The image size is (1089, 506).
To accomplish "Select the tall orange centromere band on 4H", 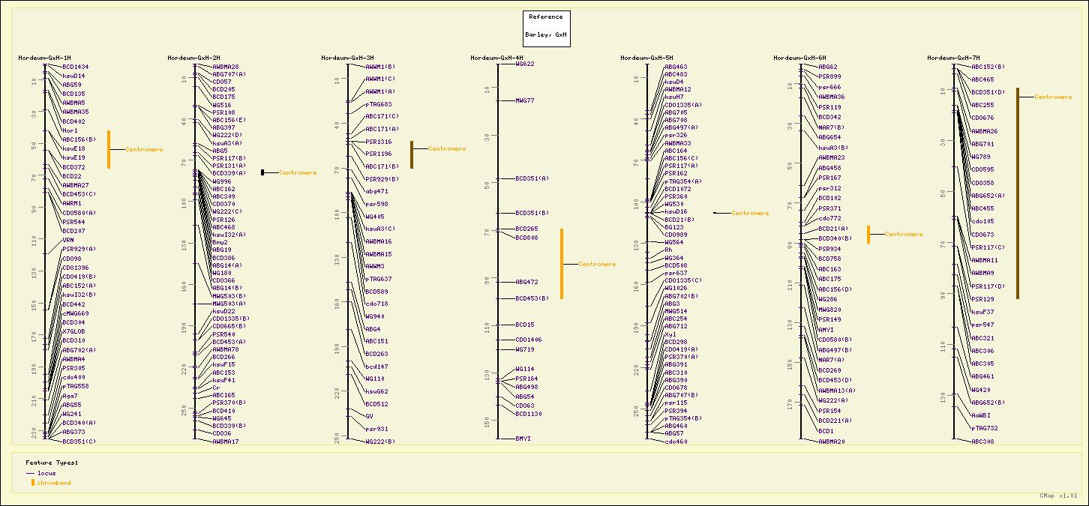I will [x=562, y=263].
